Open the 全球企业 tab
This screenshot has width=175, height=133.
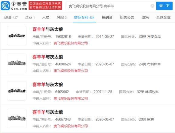tap(163, 18)
